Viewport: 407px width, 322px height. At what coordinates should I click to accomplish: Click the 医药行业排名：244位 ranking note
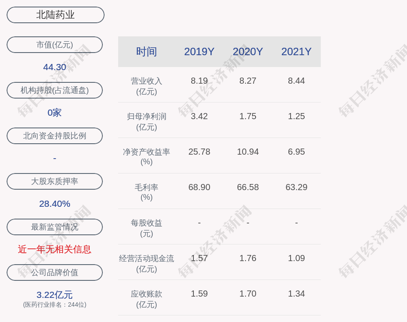tap(55, 304)
